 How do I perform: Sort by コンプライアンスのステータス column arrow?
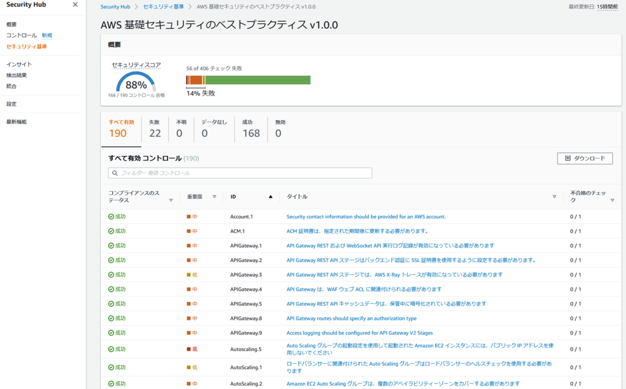pyautogui.click(x=171, y=200)
